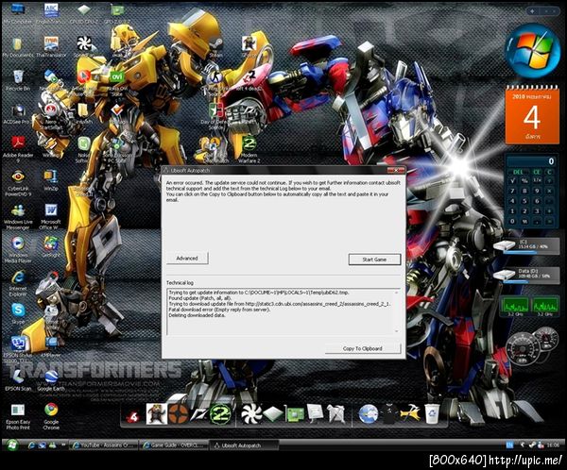Open EPSON Scan desktop icon
567x470 pixels.
coord(18,379)
